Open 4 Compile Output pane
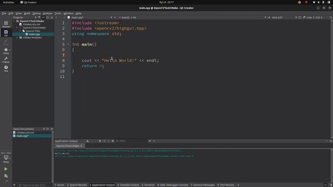Image resolution: width=333 pixels, height=187 pixels. point(128,185)
